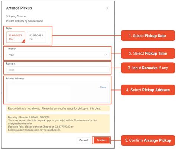Select the 31-08-2023 Thu pickup date
This screenshot has height=150, width=176.
(16, 37)
